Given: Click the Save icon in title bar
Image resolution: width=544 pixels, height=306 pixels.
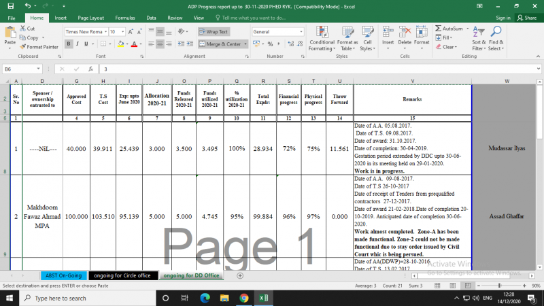Looking at the screenshot, I should (x=10, y=6).
